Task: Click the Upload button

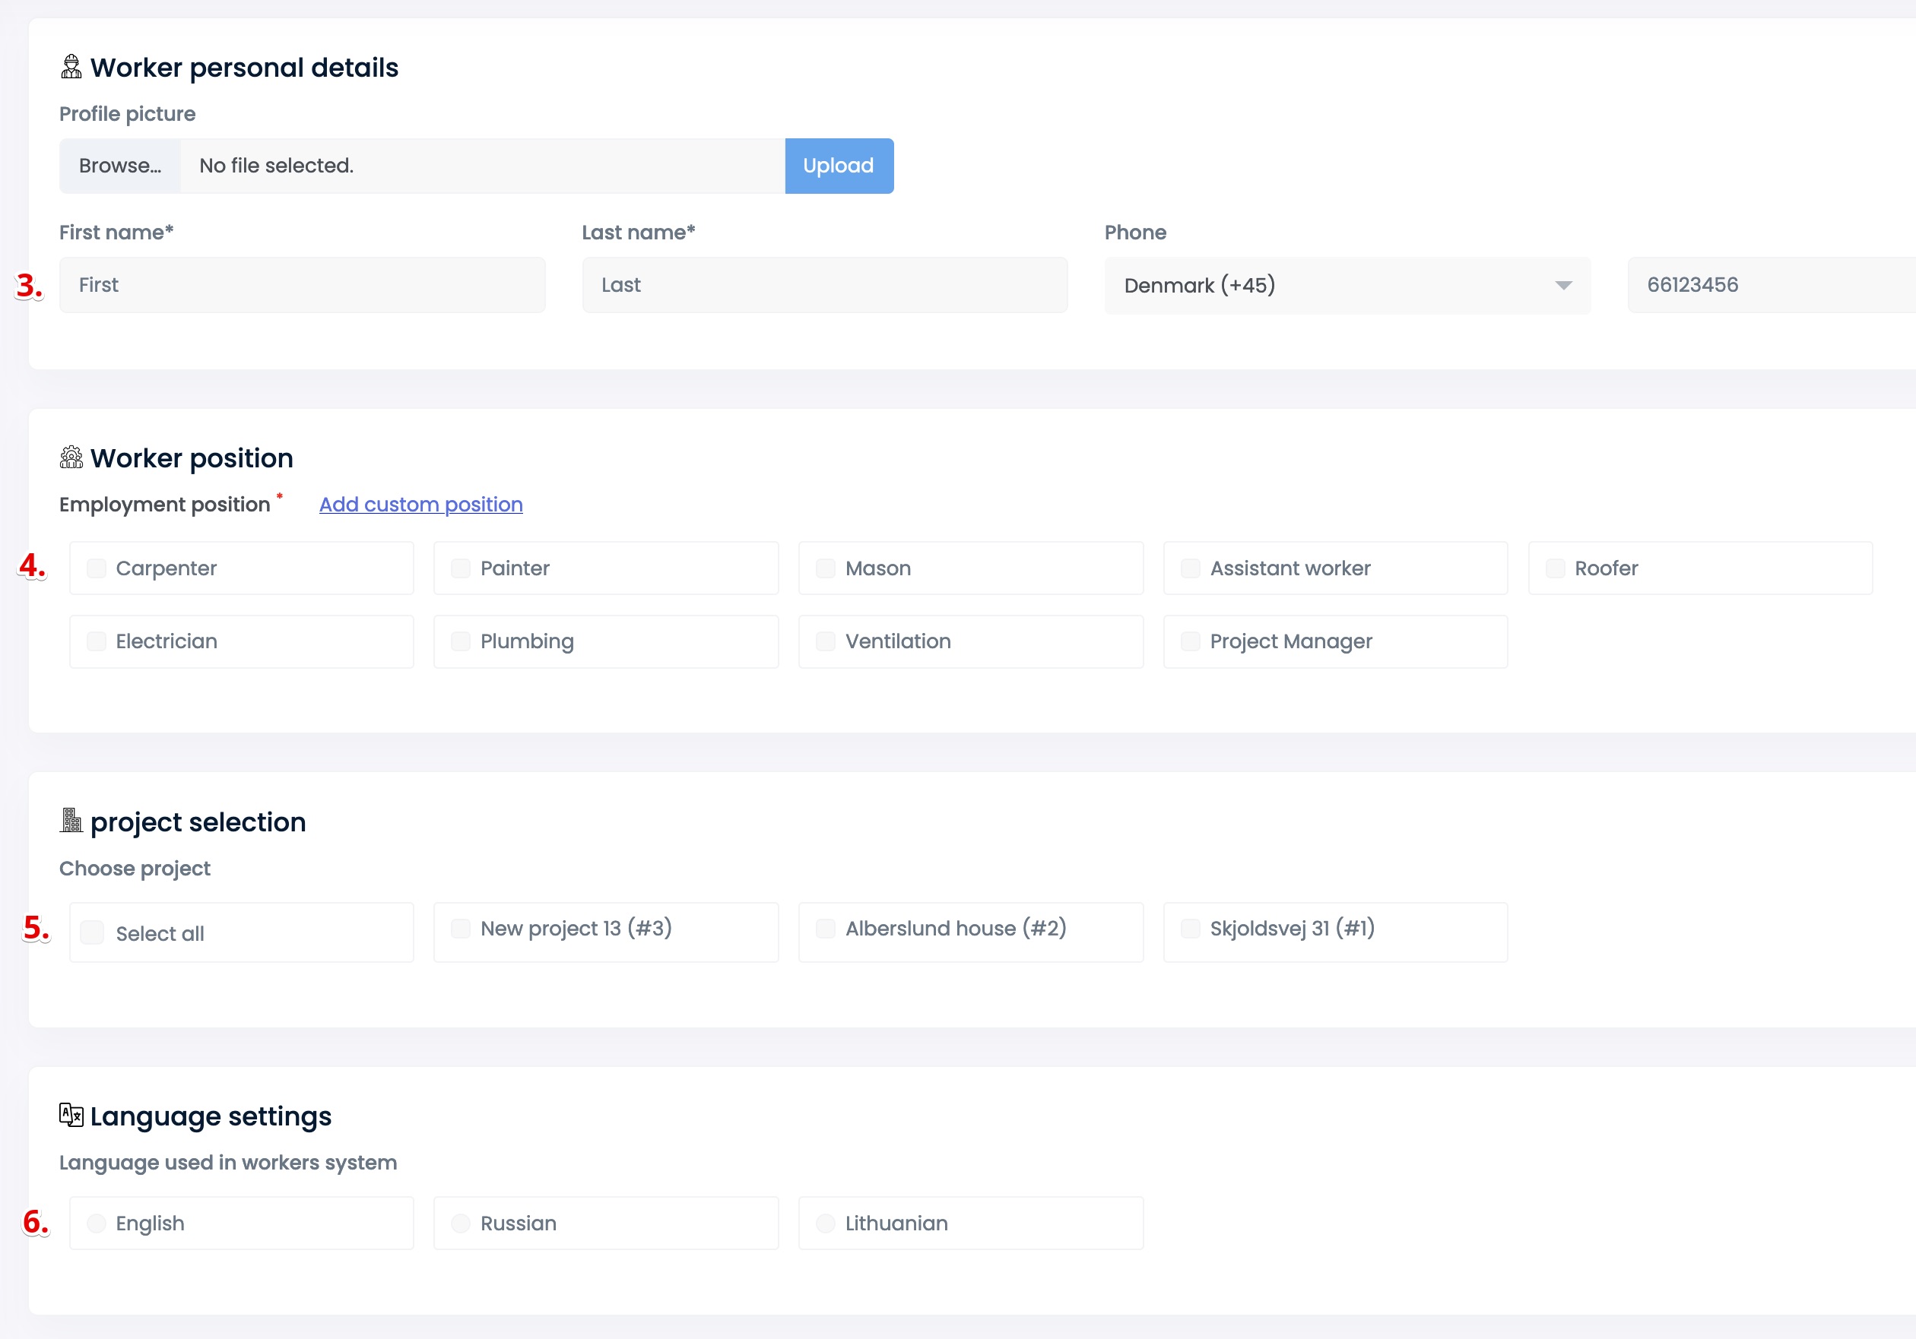Action: click(x=839, y=166)
